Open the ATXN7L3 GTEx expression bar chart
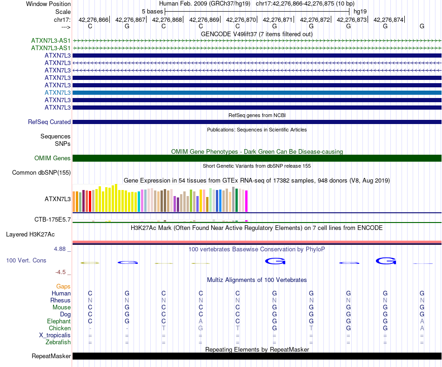This screenshot has height=367, width=442. [160, 198]
